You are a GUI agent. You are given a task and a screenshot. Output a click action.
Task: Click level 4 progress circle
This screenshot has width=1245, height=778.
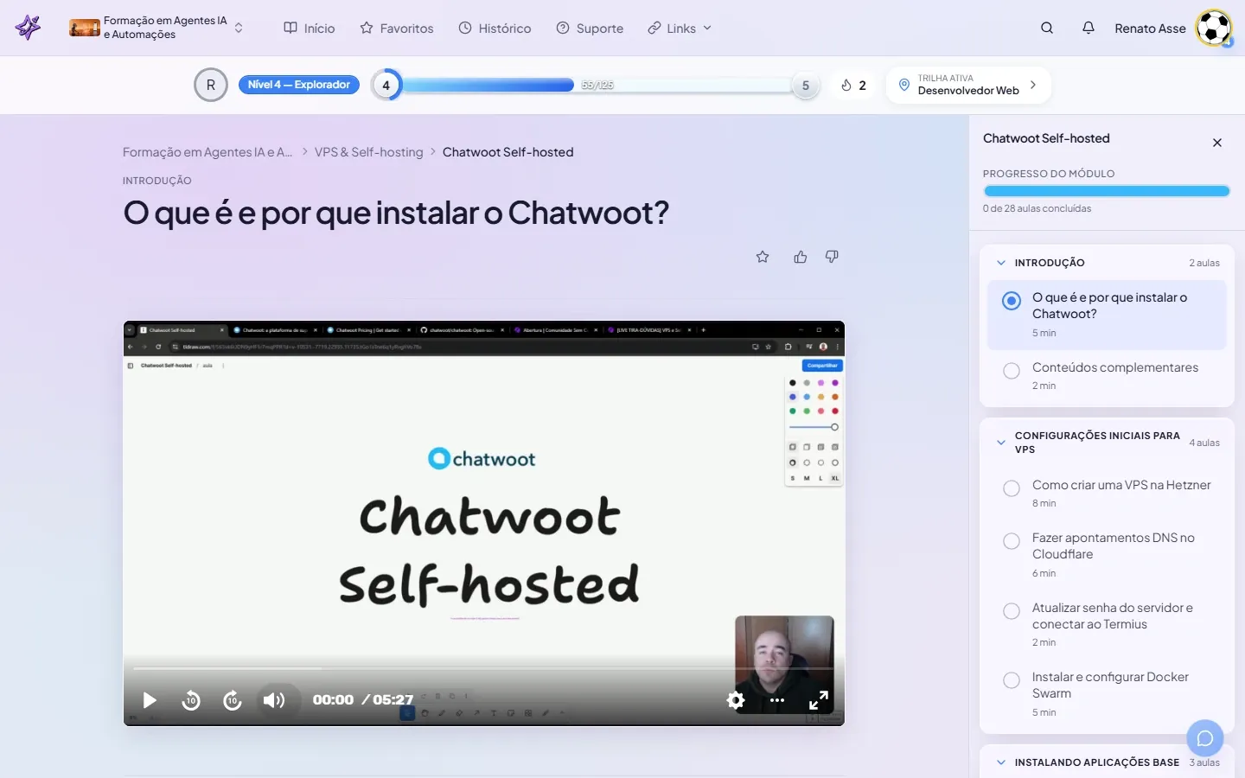click(386, 85)
